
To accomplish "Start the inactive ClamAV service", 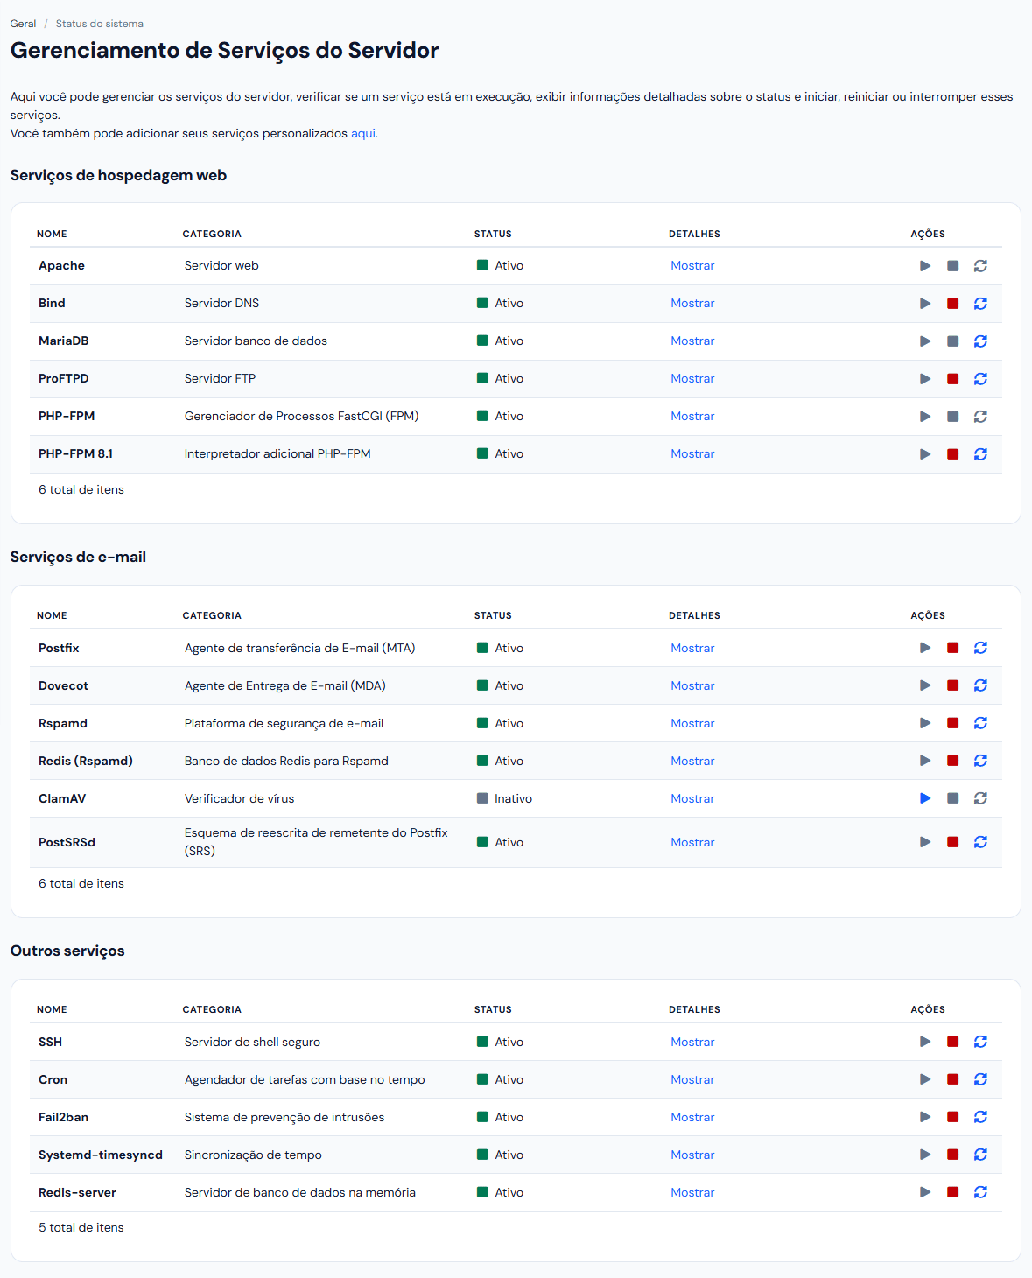I will coord(925,798).
